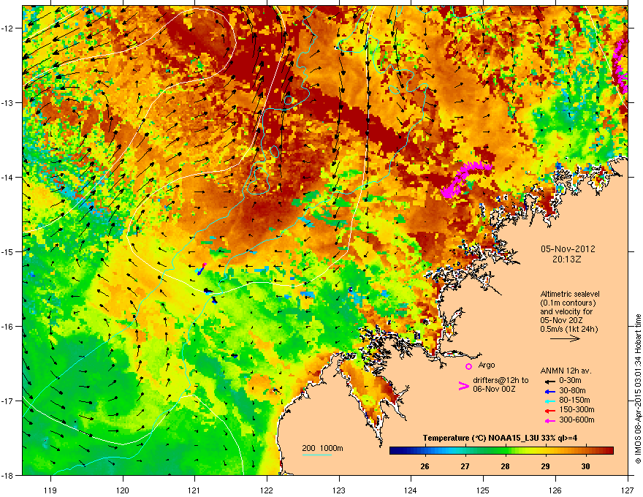The width and height of the screenshot is (643, 497).
Task: Click the 0.5m/s velocity scale arrow
Action: click(565, 338)
